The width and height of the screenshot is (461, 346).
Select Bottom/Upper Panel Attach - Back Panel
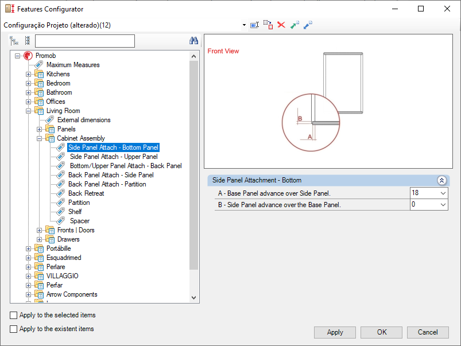coord(126,165)
